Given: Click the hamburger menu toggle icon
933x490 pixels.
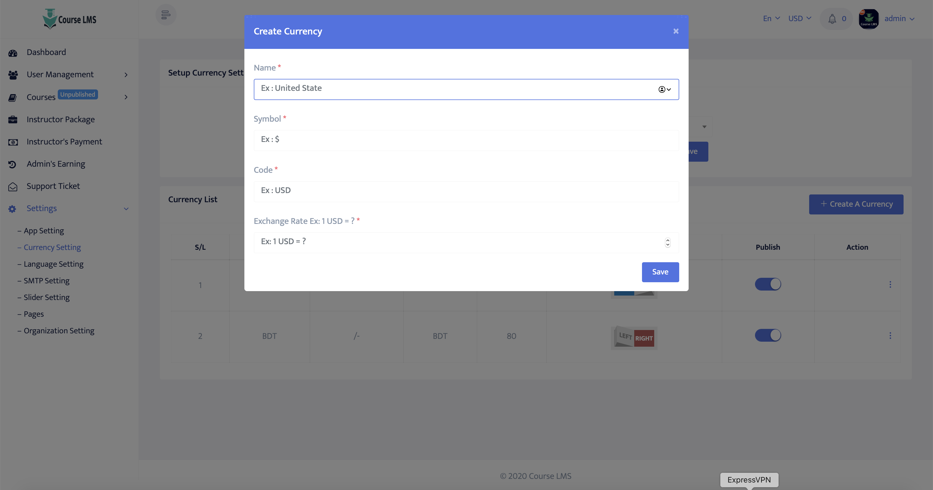Looking at the screenshot, I should pos(165,15).
